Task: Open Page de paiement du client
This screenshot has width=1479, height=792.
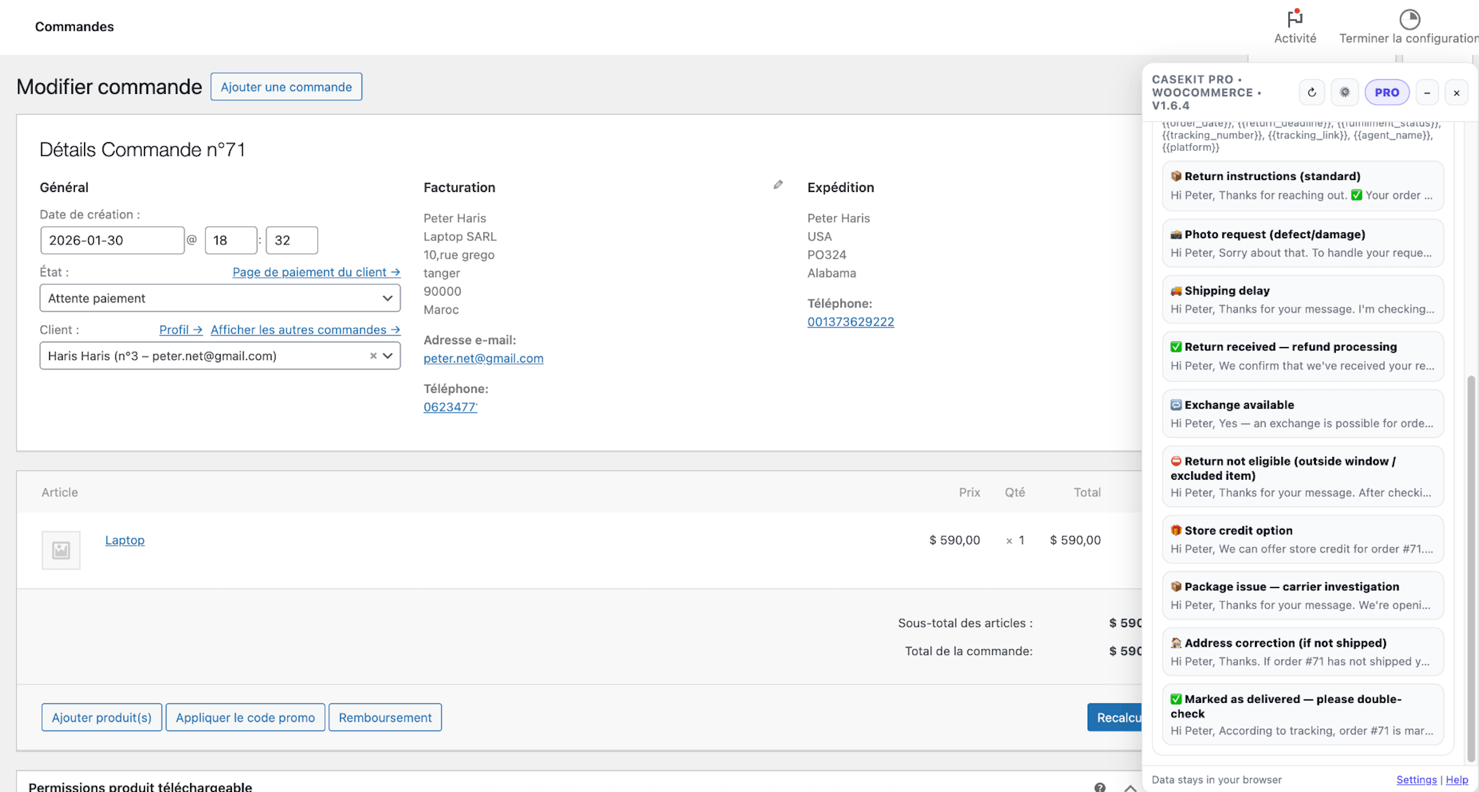Action: pyautogui.click(x=316, y=271)
